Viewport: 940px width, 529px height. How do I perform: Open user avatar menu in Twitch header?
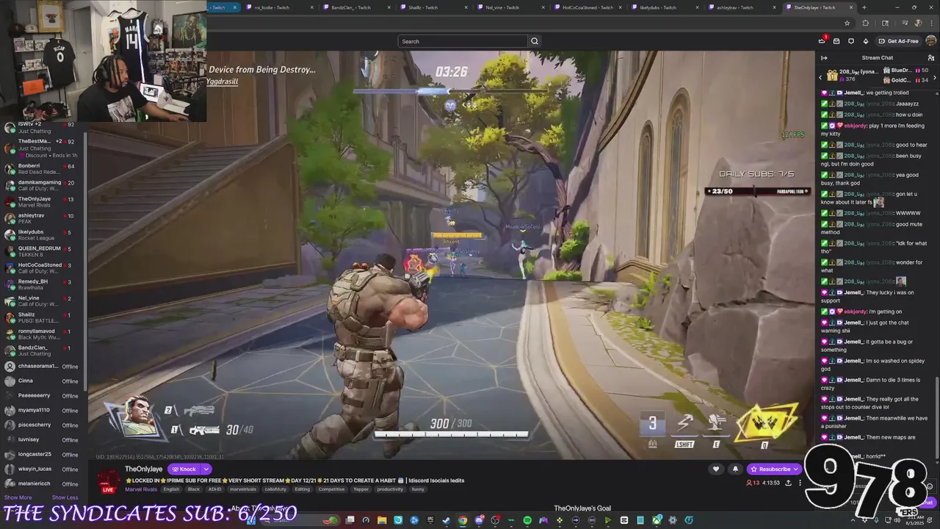pyautogui.click(x=930, y=41)
